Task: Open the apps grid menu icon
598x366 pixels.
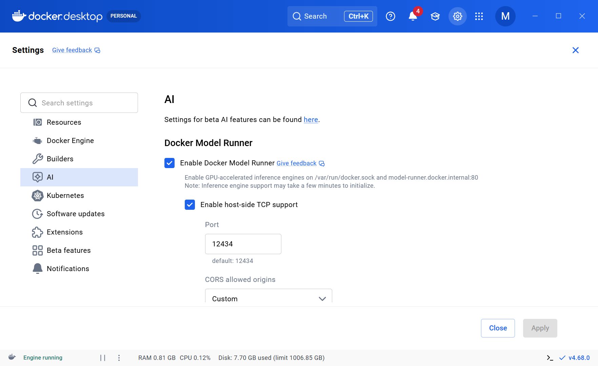Action: coord(479,16)
